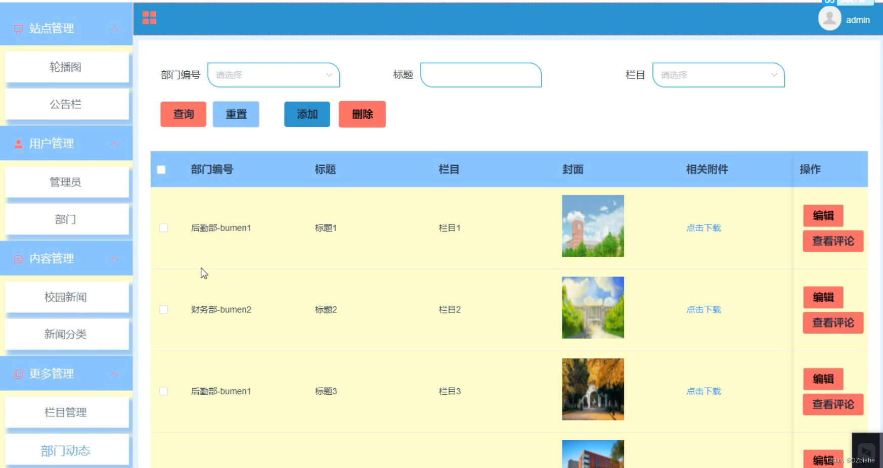Open 轮播图 in the sidebar

(x=67, y=67)
